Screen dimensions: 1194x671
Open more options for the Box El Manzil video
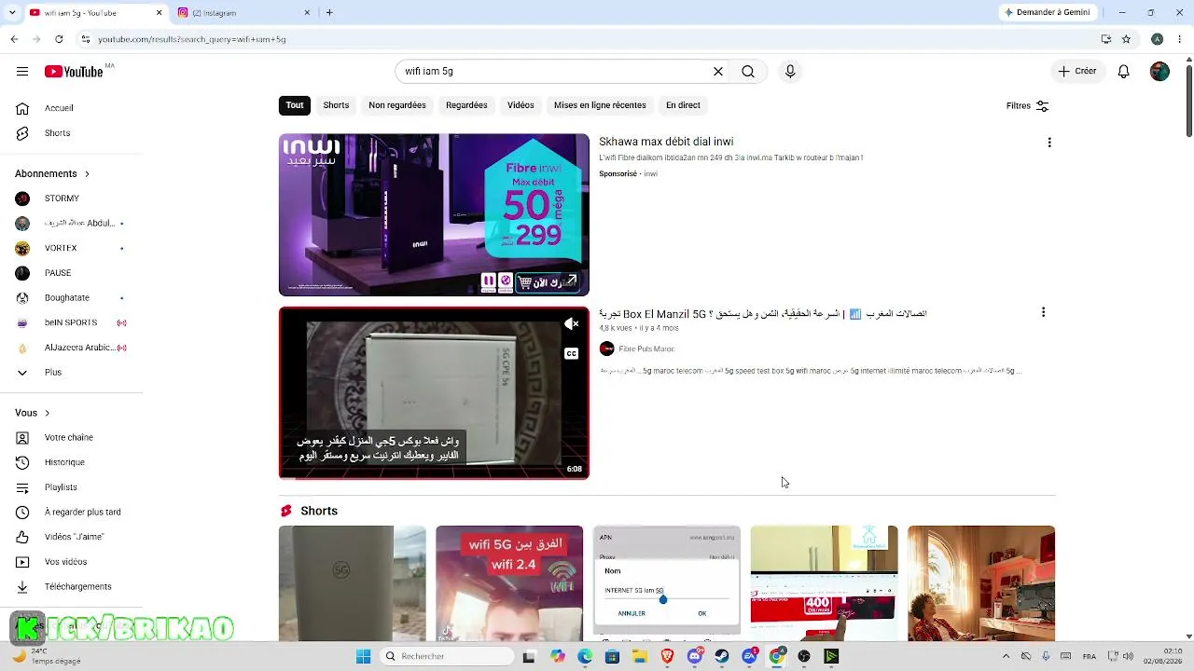pos(1043,313)
